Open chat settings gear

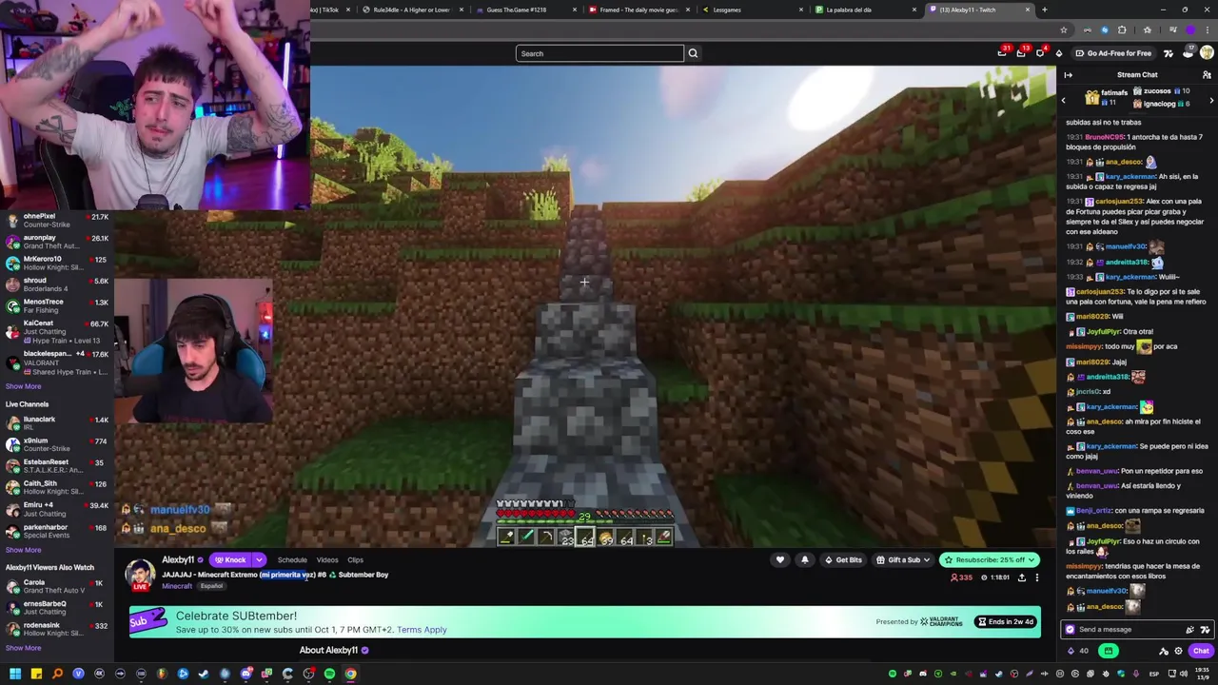pyautogui.click(x=1179, y=651)
